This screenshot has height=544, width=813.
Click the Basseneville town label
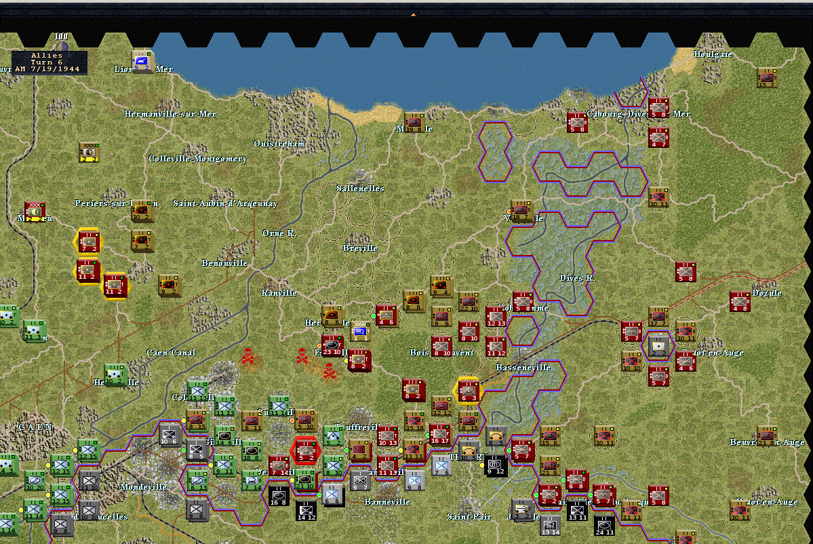point(523,368)
